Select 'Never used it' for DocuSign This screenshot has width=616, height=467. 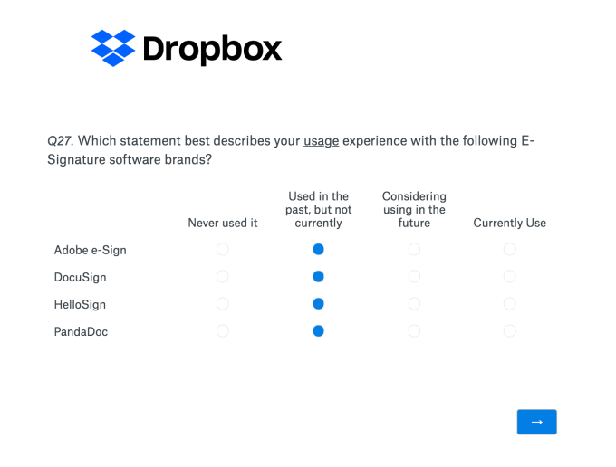[222, 277]
